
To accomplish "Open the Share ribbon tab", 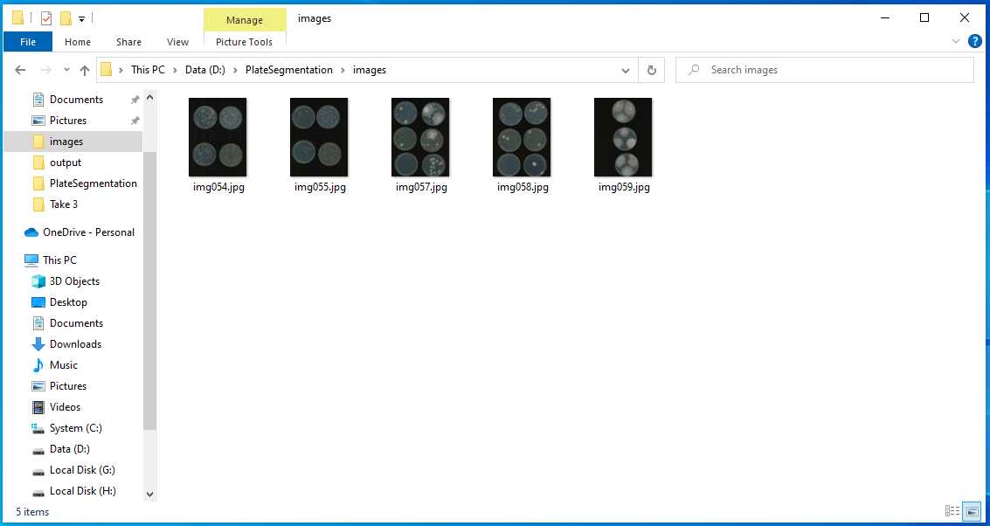I will click(128, 42).
